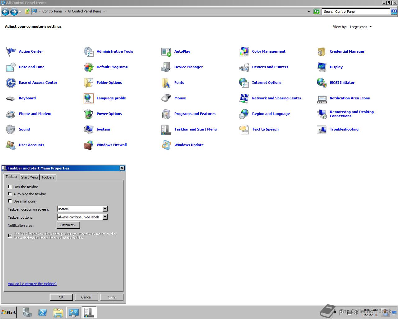Show hidden tray icons arrow
This screenshot has height=319, width=398.
335,312
